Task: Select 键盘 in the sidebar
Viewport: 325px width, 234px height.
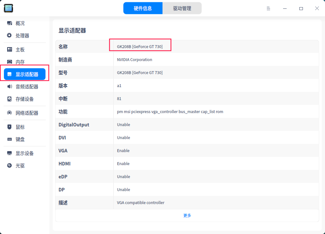Action: (25, 139)
